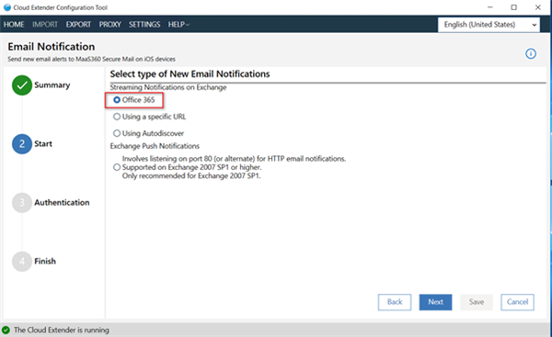Expand the HELP menu

coord(178,24)
